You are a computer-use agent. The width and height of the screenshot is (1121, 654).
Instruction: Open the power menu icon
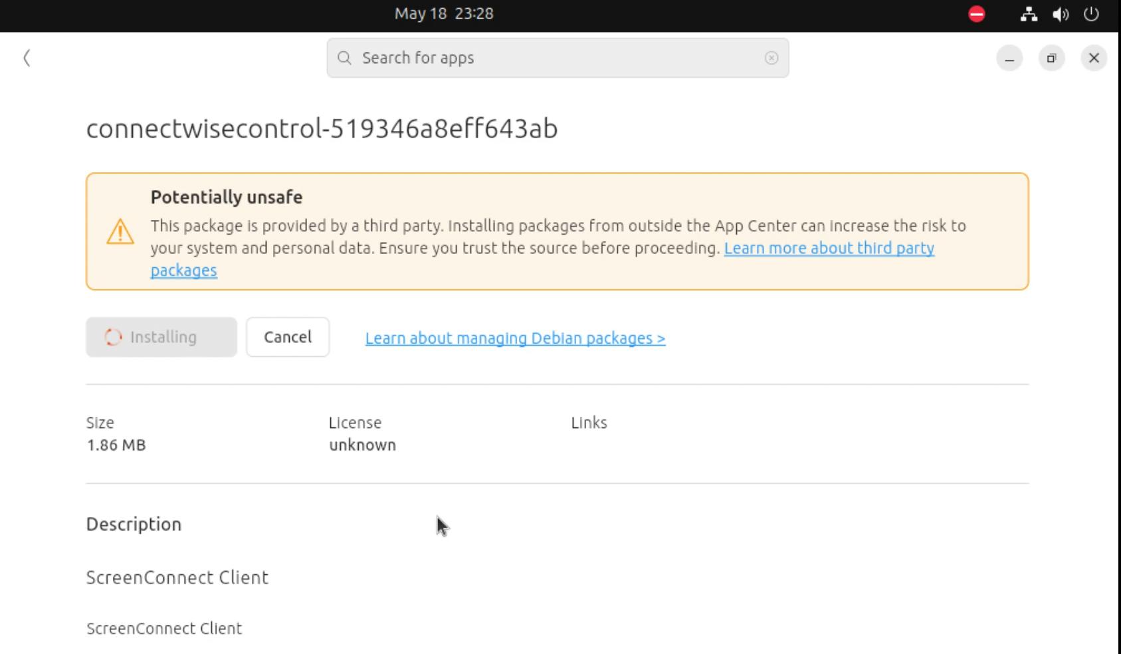1091,14
